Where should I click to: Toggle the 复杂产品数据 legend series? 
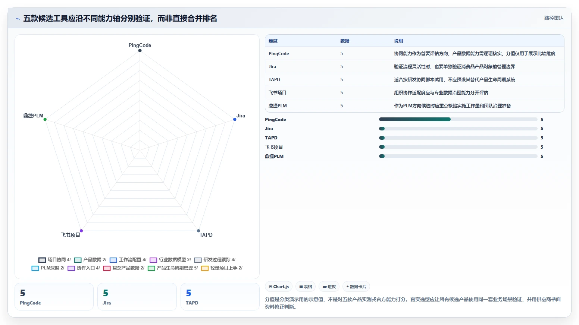pyautogui.click(x=123, y=268)
